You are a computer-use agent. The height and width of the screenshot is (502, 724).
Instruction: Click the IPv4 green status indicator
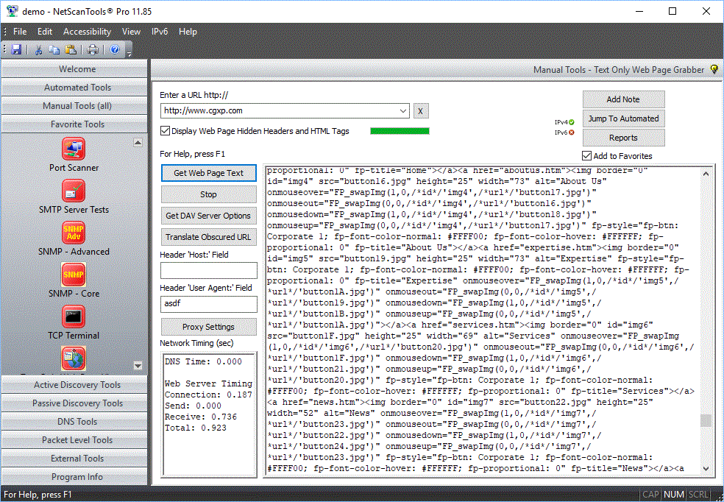(571, 122)
